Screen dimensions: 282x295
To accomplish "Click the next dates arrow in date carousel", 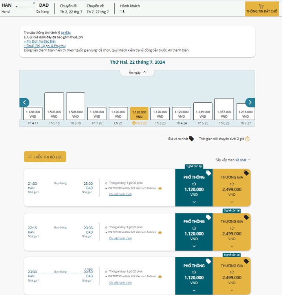I will tap(250, 102).
